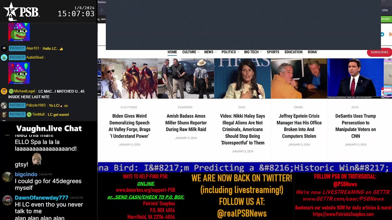Open the CULTURE nav item
Image resolution: width=392 pixels, height=220 pixels.
pyautogui.click(x=189, y=52)
